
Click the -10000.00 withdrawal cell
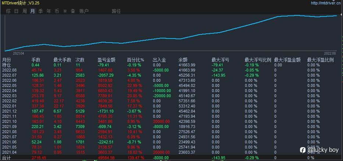162,91
